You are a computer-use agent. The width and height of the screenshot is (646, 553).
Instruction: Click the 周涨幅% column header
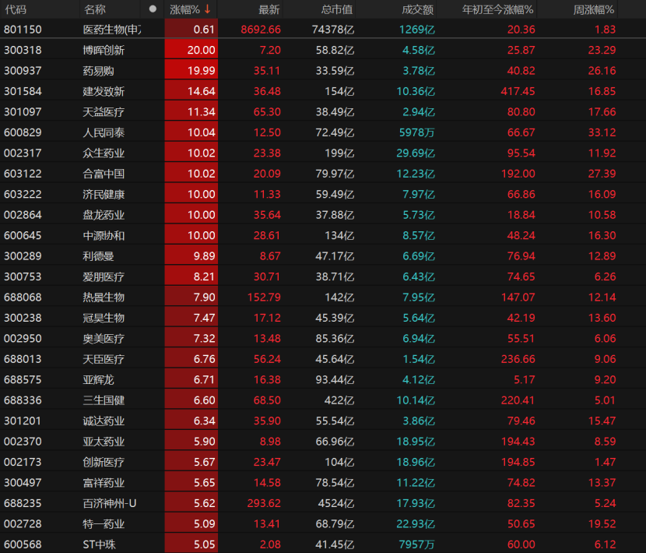click(x=594, y=9)
